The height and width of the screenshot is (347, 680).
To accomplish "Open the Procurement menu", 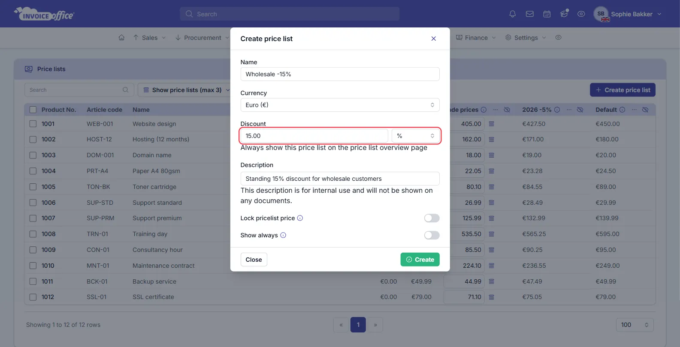I will (202, 38).
